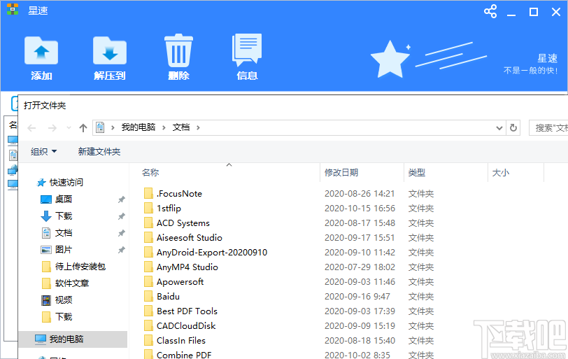This screenshot has width=568, height=359.
Task: Expand the address bar history dropdown
Action: [x=499, y=128]
